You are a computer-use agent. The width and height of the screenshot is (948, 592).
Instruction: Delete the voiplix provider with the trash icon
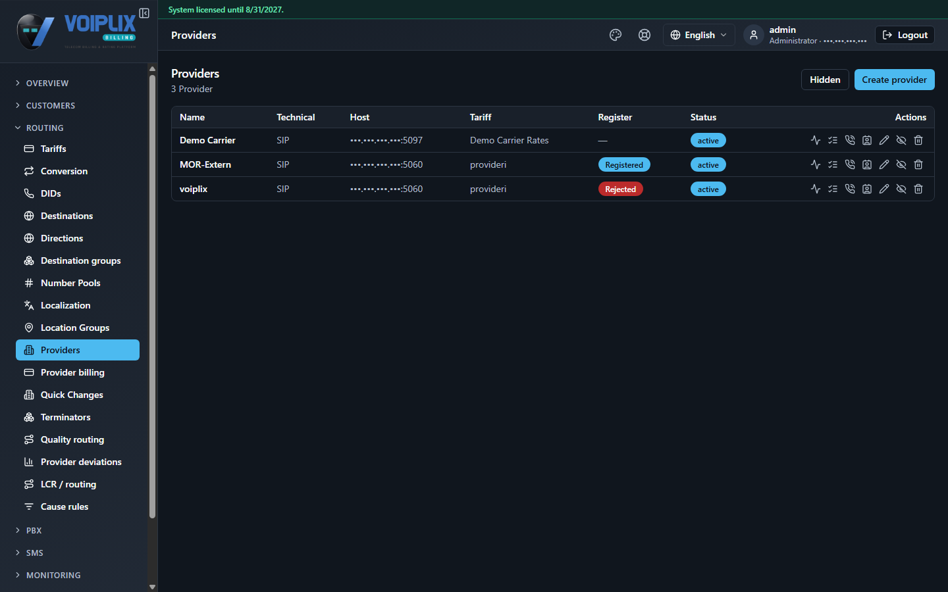click(x=918, y=189)
